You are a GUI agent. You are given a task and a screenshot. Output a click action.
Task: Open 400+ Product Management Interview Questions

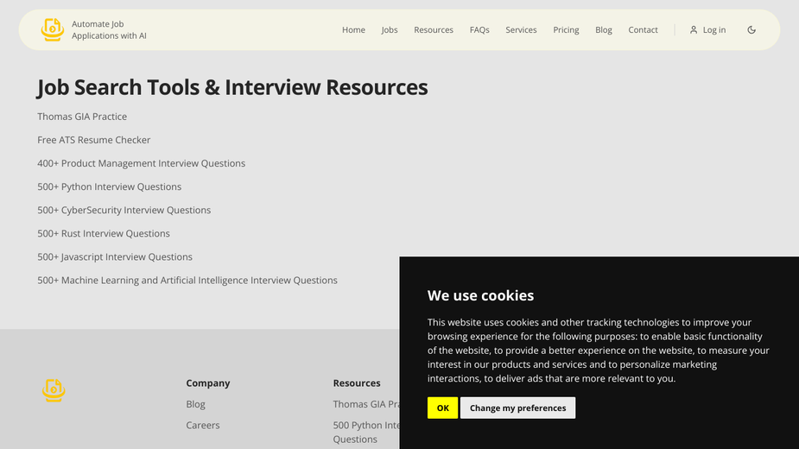(x=141, y=163)
